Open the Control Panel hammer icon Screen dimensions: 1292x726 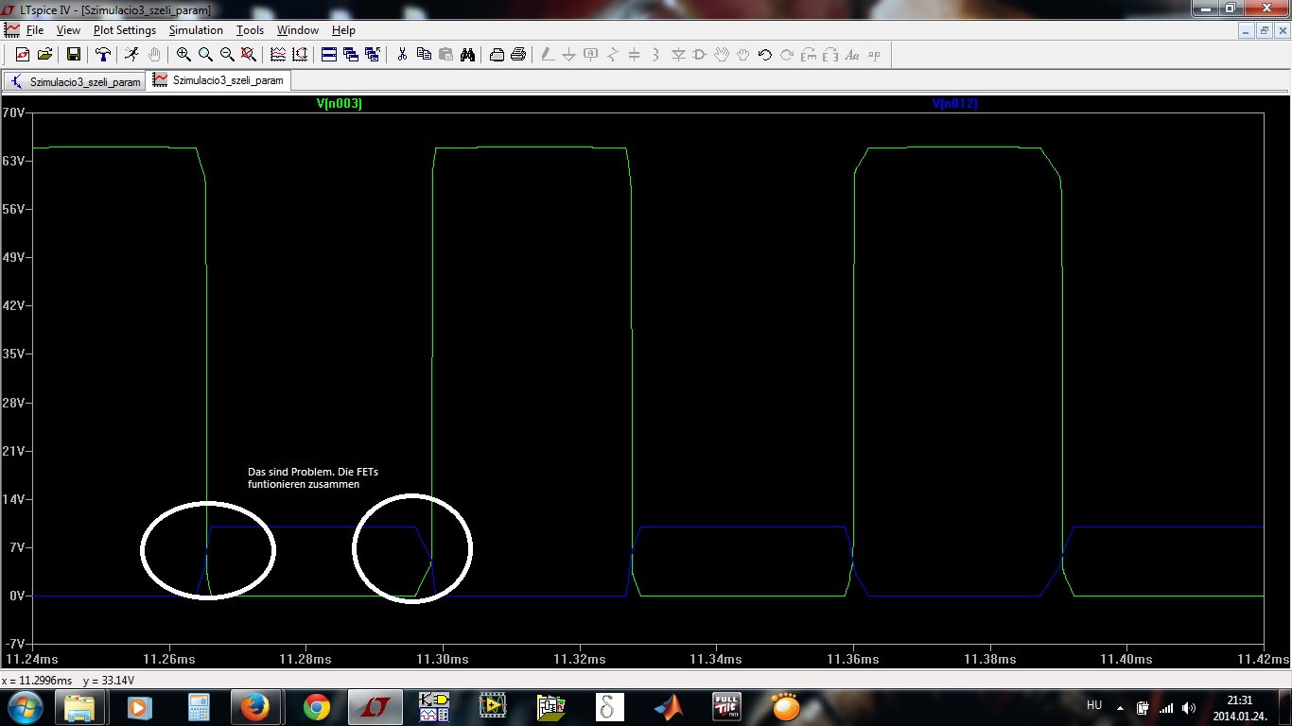[103, 55]
